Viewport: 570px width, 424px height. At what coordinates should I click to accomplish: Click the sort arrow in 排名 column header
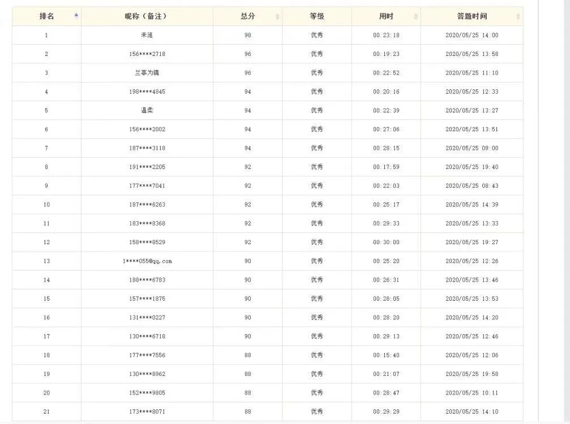[x=76, y=16]
